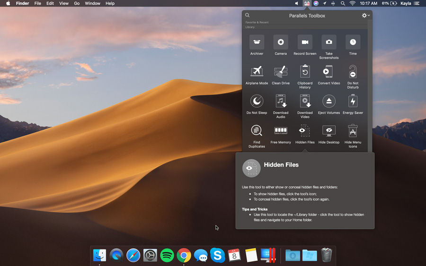Click the 10:17 AM clock
The width and height of the screenshot is (426, 266).
click(x=368, y=3)
